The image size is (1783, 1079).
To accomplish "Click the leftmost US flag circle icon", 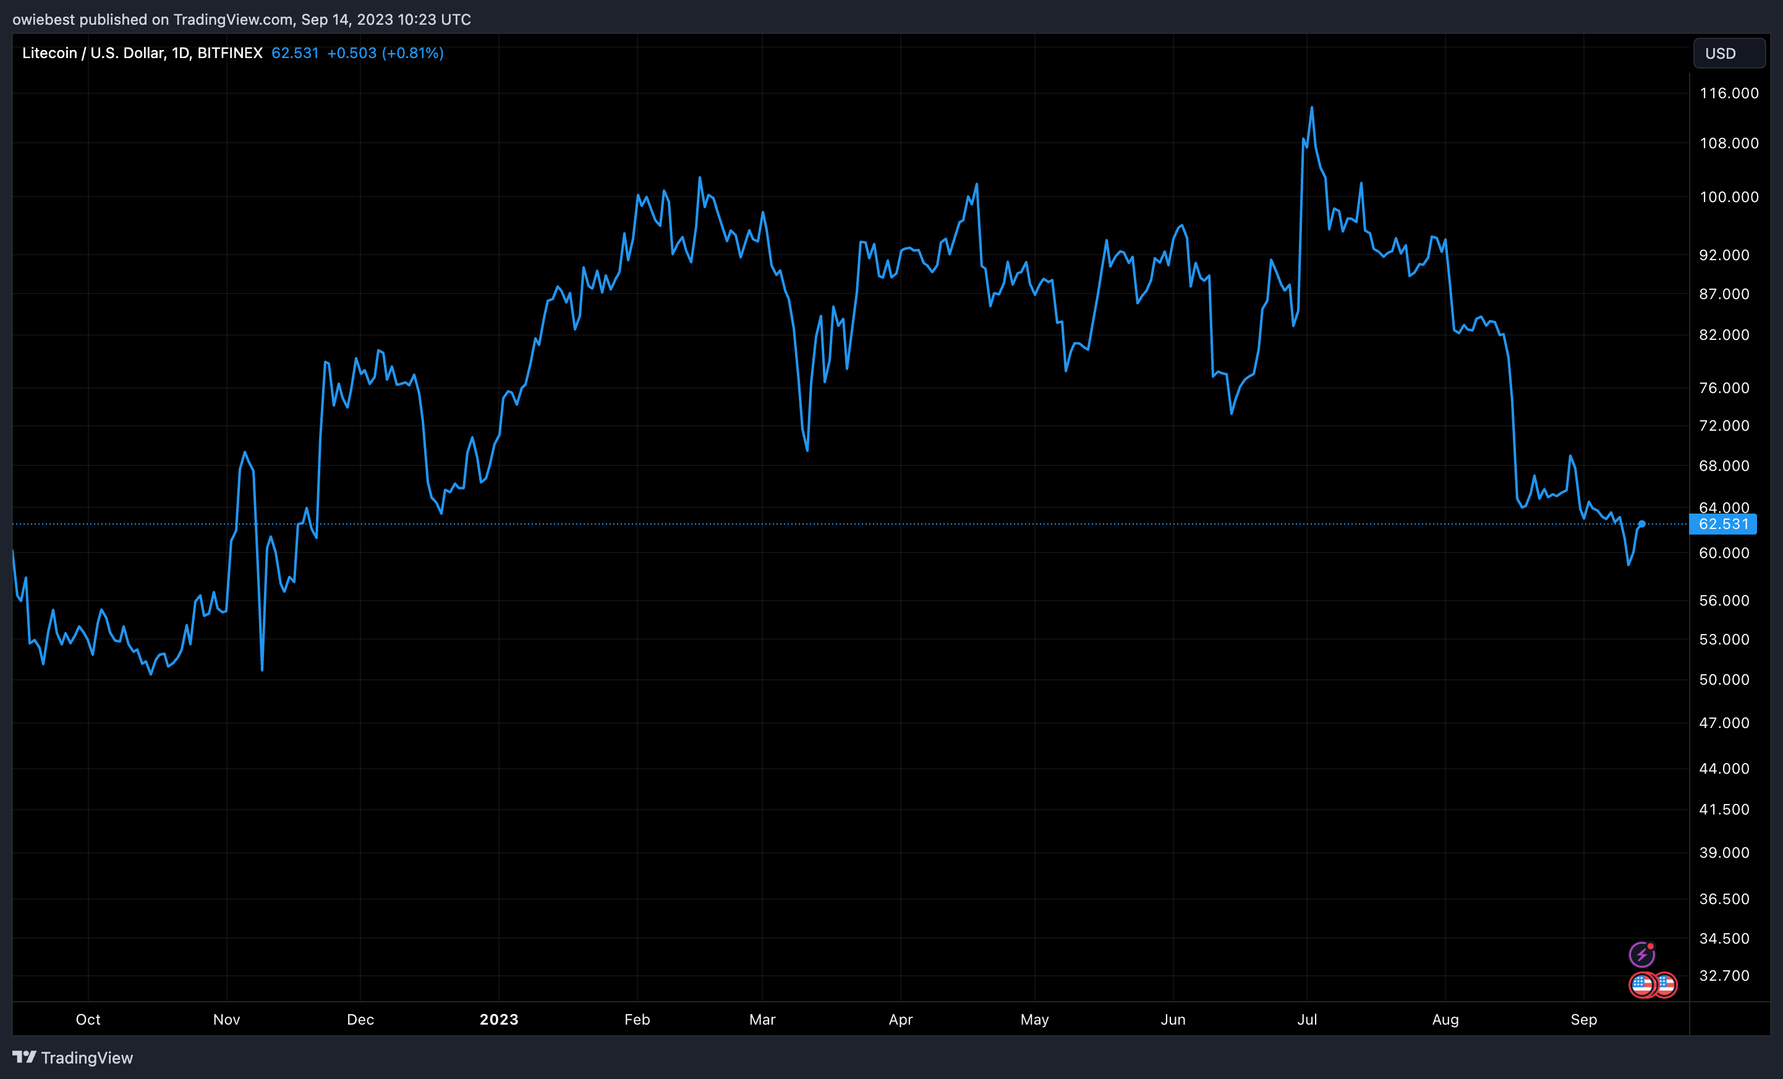I will pos(1643,985).
